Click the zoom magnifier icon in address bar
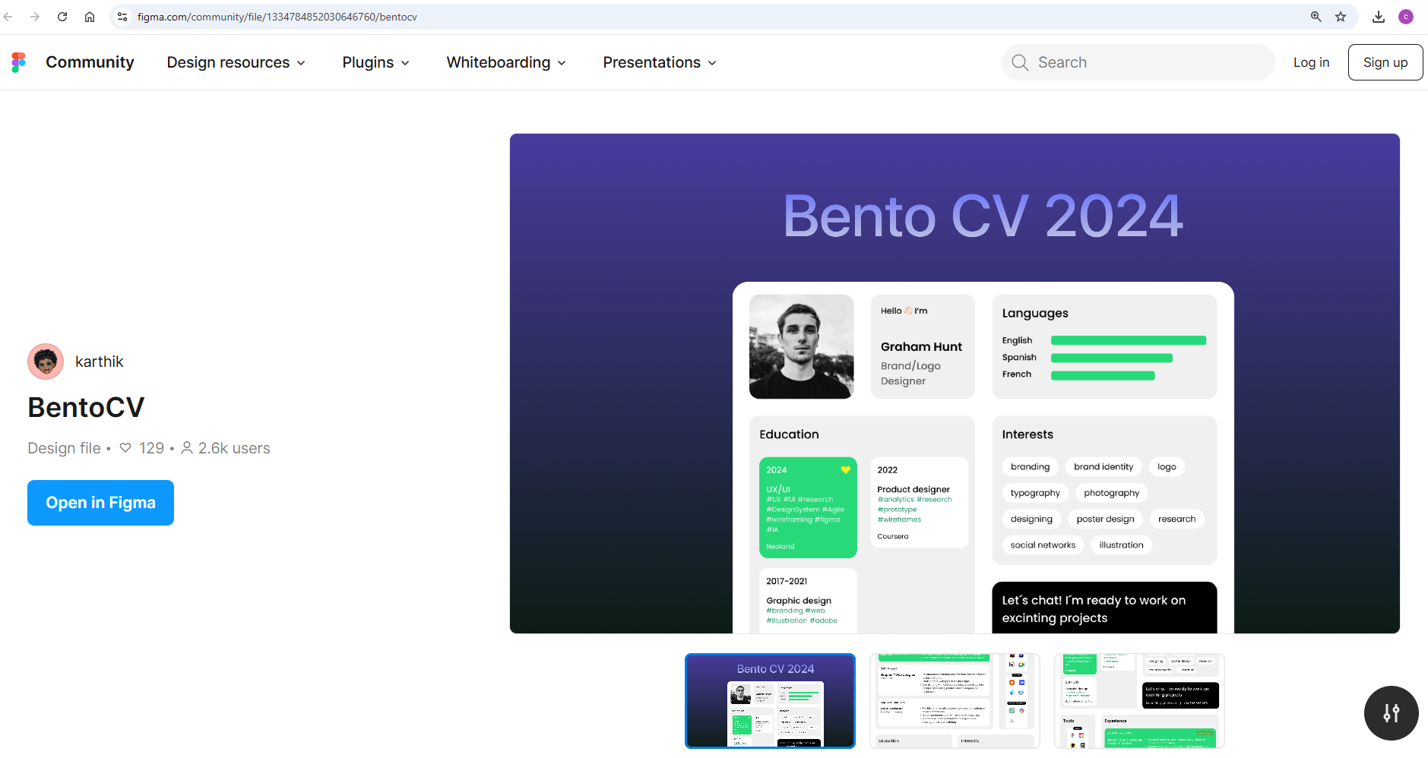Viewport: 1428px width, 758px height. pyautogui.click(x=1316, y=17)
